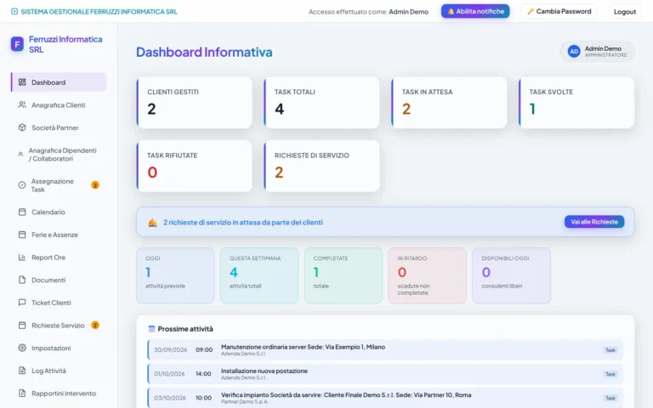Image resolution: width=653 pixels, height=408 pixels.
Task: Click the Società Partner cube icon
Action: (22, 127)
